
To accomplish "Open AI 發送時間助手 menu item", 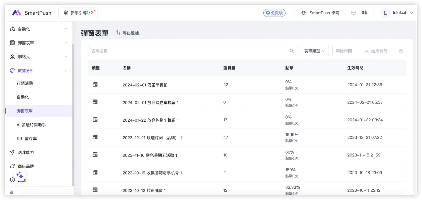I will coord(31,125).
